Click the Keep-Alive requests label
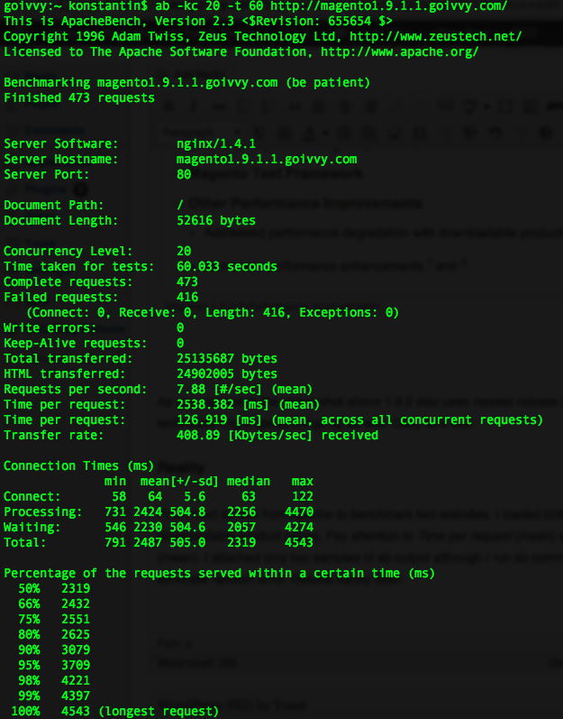 [x=76, y=344]
